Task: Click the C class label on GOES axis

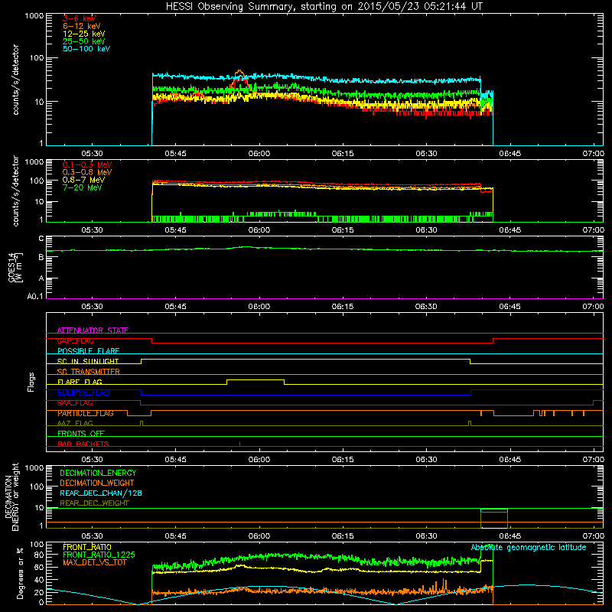Action: (41, 239)
